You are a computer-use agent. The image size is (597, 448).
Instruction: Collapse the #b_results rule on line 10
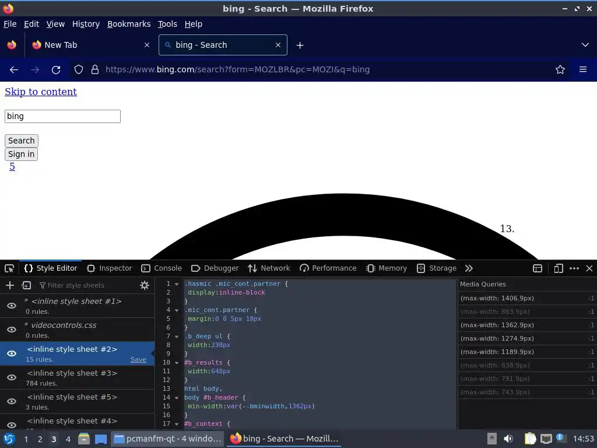[x=177, y=363]
